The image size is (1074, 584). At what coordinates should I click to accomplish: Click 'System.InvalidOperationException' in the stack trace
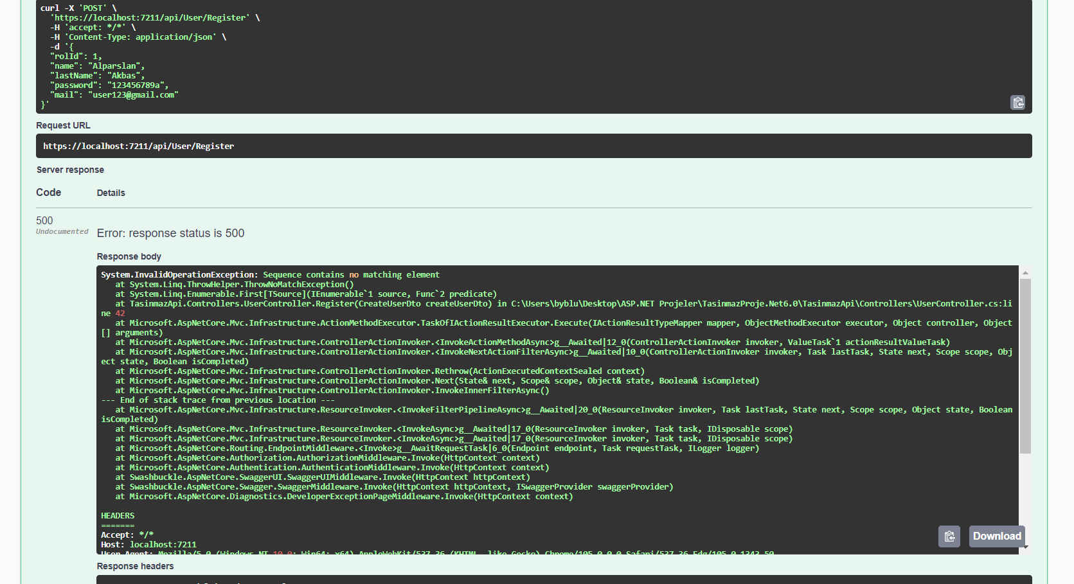pos(179,274)
